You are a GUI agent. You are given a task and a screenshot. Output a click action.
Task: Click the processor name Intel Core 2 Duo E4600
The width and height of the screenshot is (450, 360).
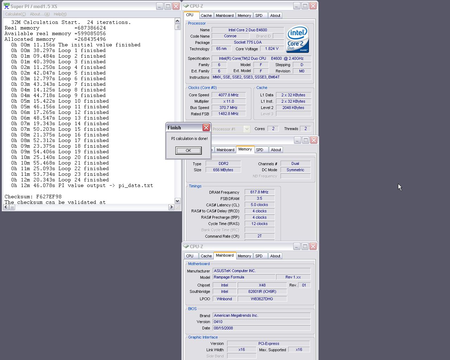[x=248, y=30]
